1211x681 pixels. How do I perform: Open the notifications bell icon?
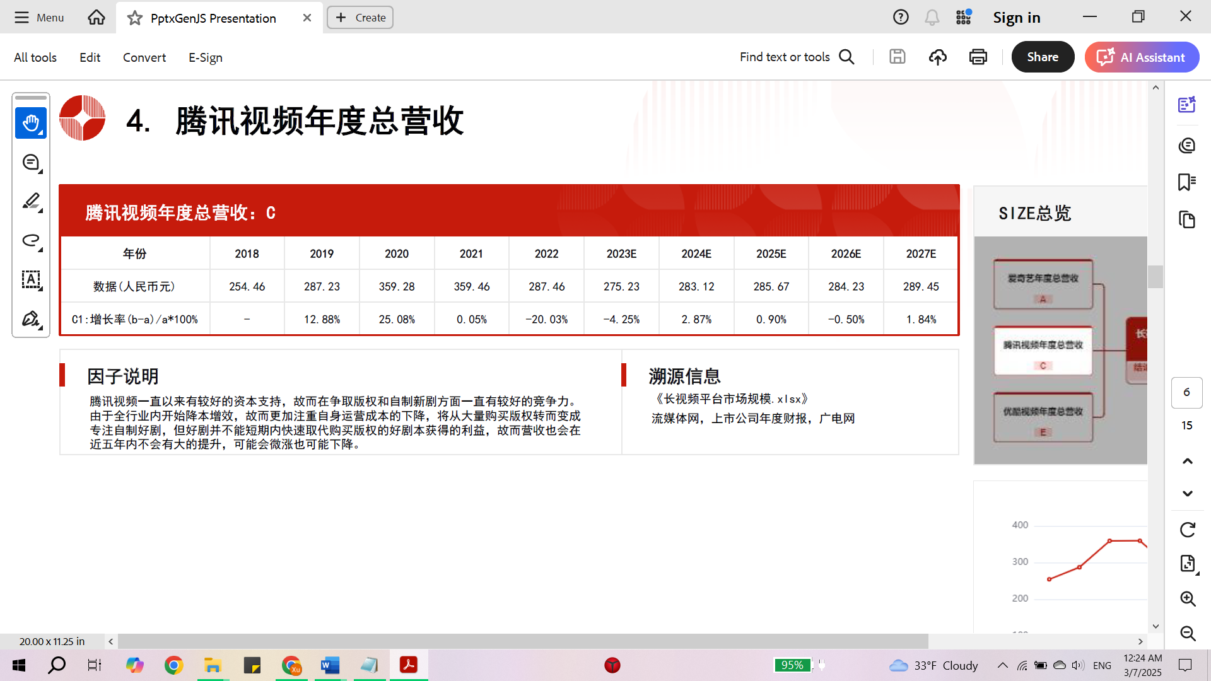(x=932, y=17)
